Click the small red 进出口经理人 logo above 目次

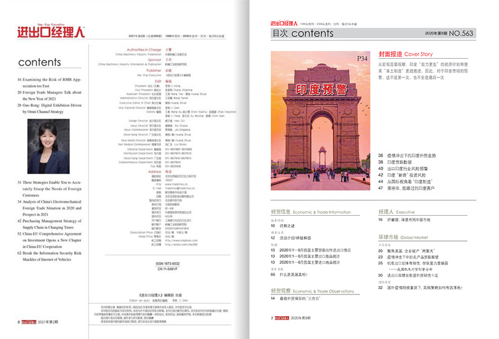tap(284, 23)
